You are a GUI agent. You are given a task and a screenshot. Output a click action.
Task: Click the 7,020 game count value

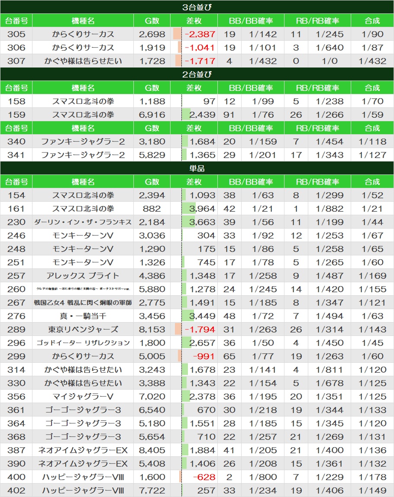tap(152, 397)
